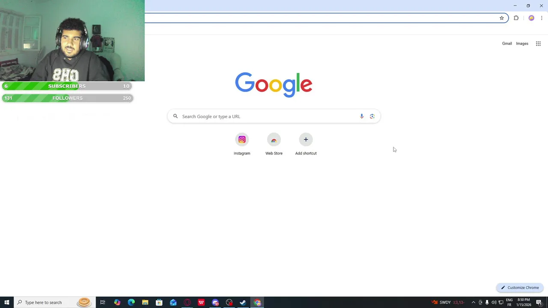The width and height of the screenshot is (548, 308).
Task: Open the Chrome three-dot menu
Action: click(x=542, y=18)
